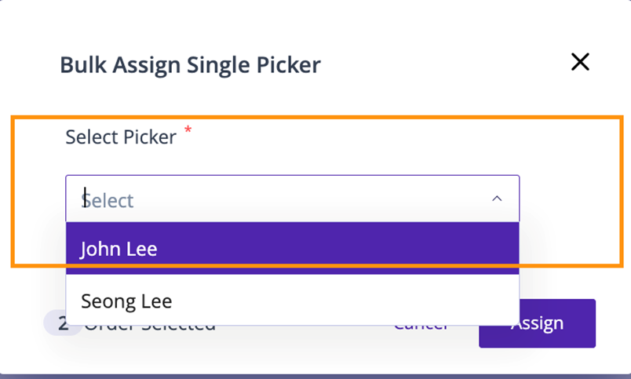Click the second picker option Seong Lee
Image resolution: width=631 pixels, height=379 pixels.
click(x=126, y=301)
